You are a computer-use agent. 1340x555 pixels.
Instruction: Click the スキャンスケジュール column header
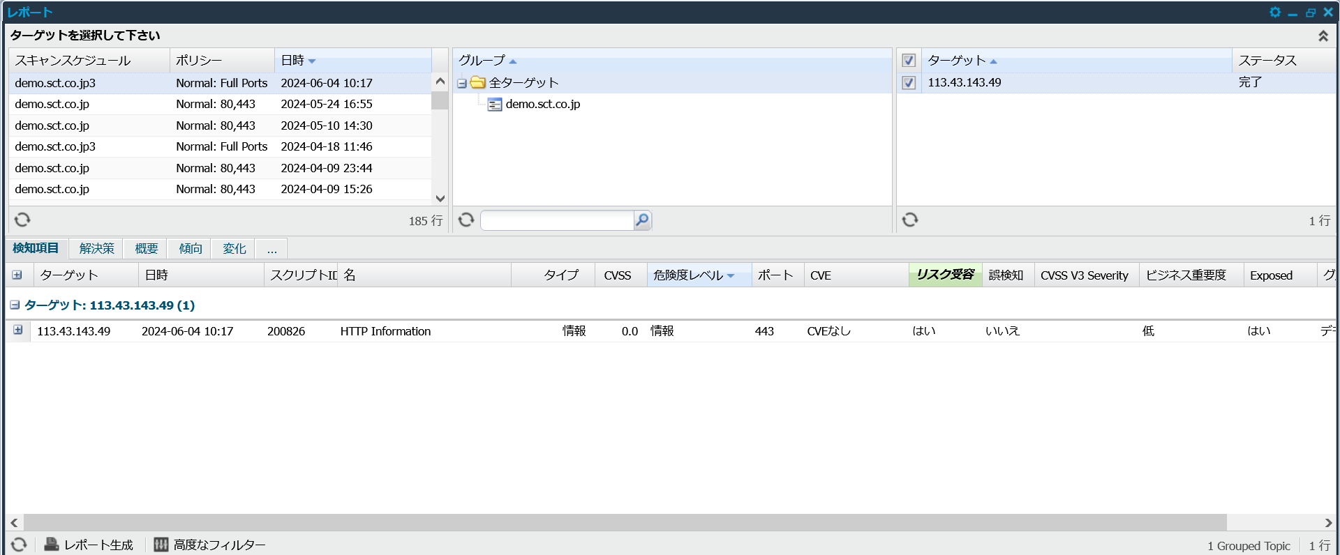[89, 61]
